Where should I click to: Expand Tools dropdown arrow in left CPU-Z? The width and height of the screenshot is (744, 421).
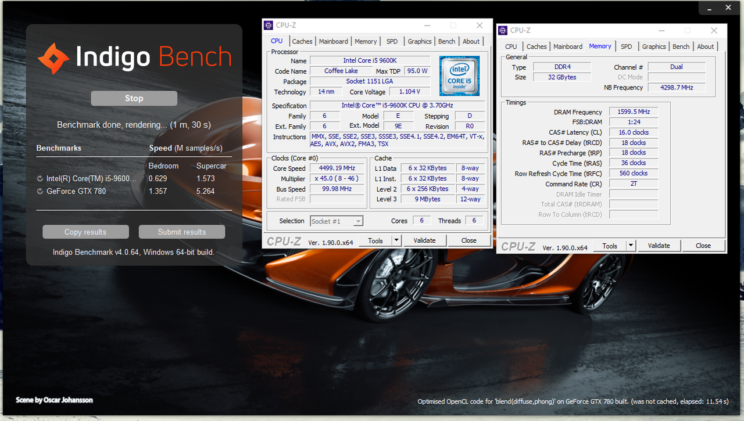(x=396, y=240)
